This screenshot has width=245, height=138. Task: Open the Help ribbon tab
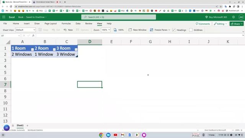click(x=109, y=23)
